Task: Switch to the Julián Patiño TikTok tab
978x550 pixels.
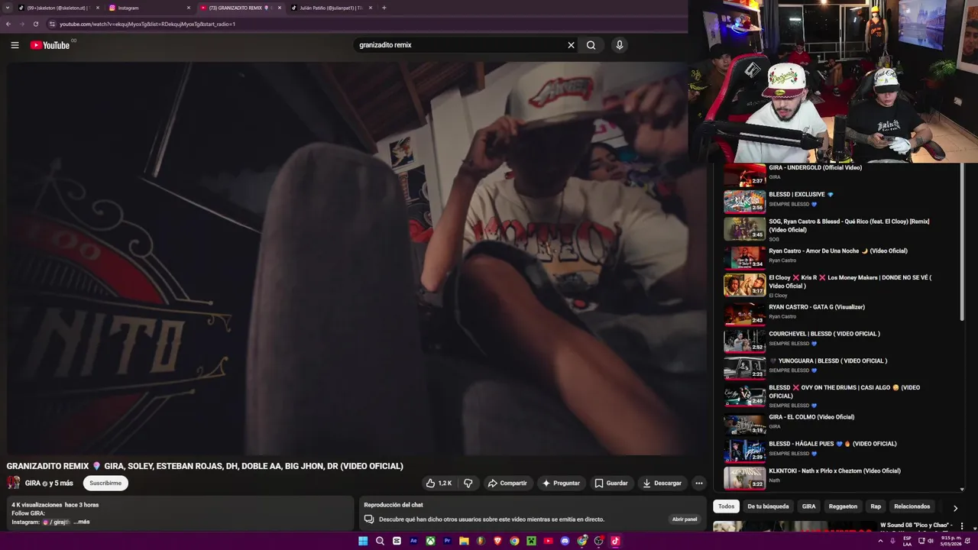Action: [x=332, y=8]
